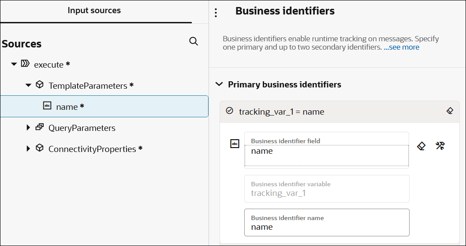Screen dimensions: 466x246
Task: Collapse the TemplateParameters node
Action: coord(29,85)
